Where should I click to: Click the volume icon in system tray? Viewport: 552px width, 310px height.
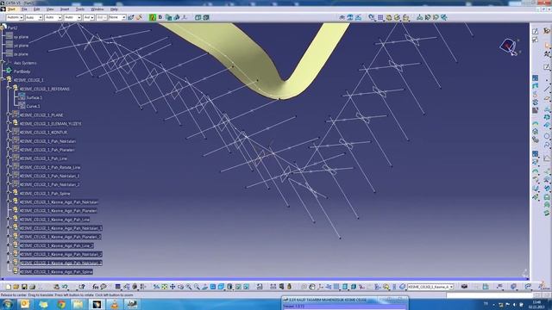(x=514, y=304)
